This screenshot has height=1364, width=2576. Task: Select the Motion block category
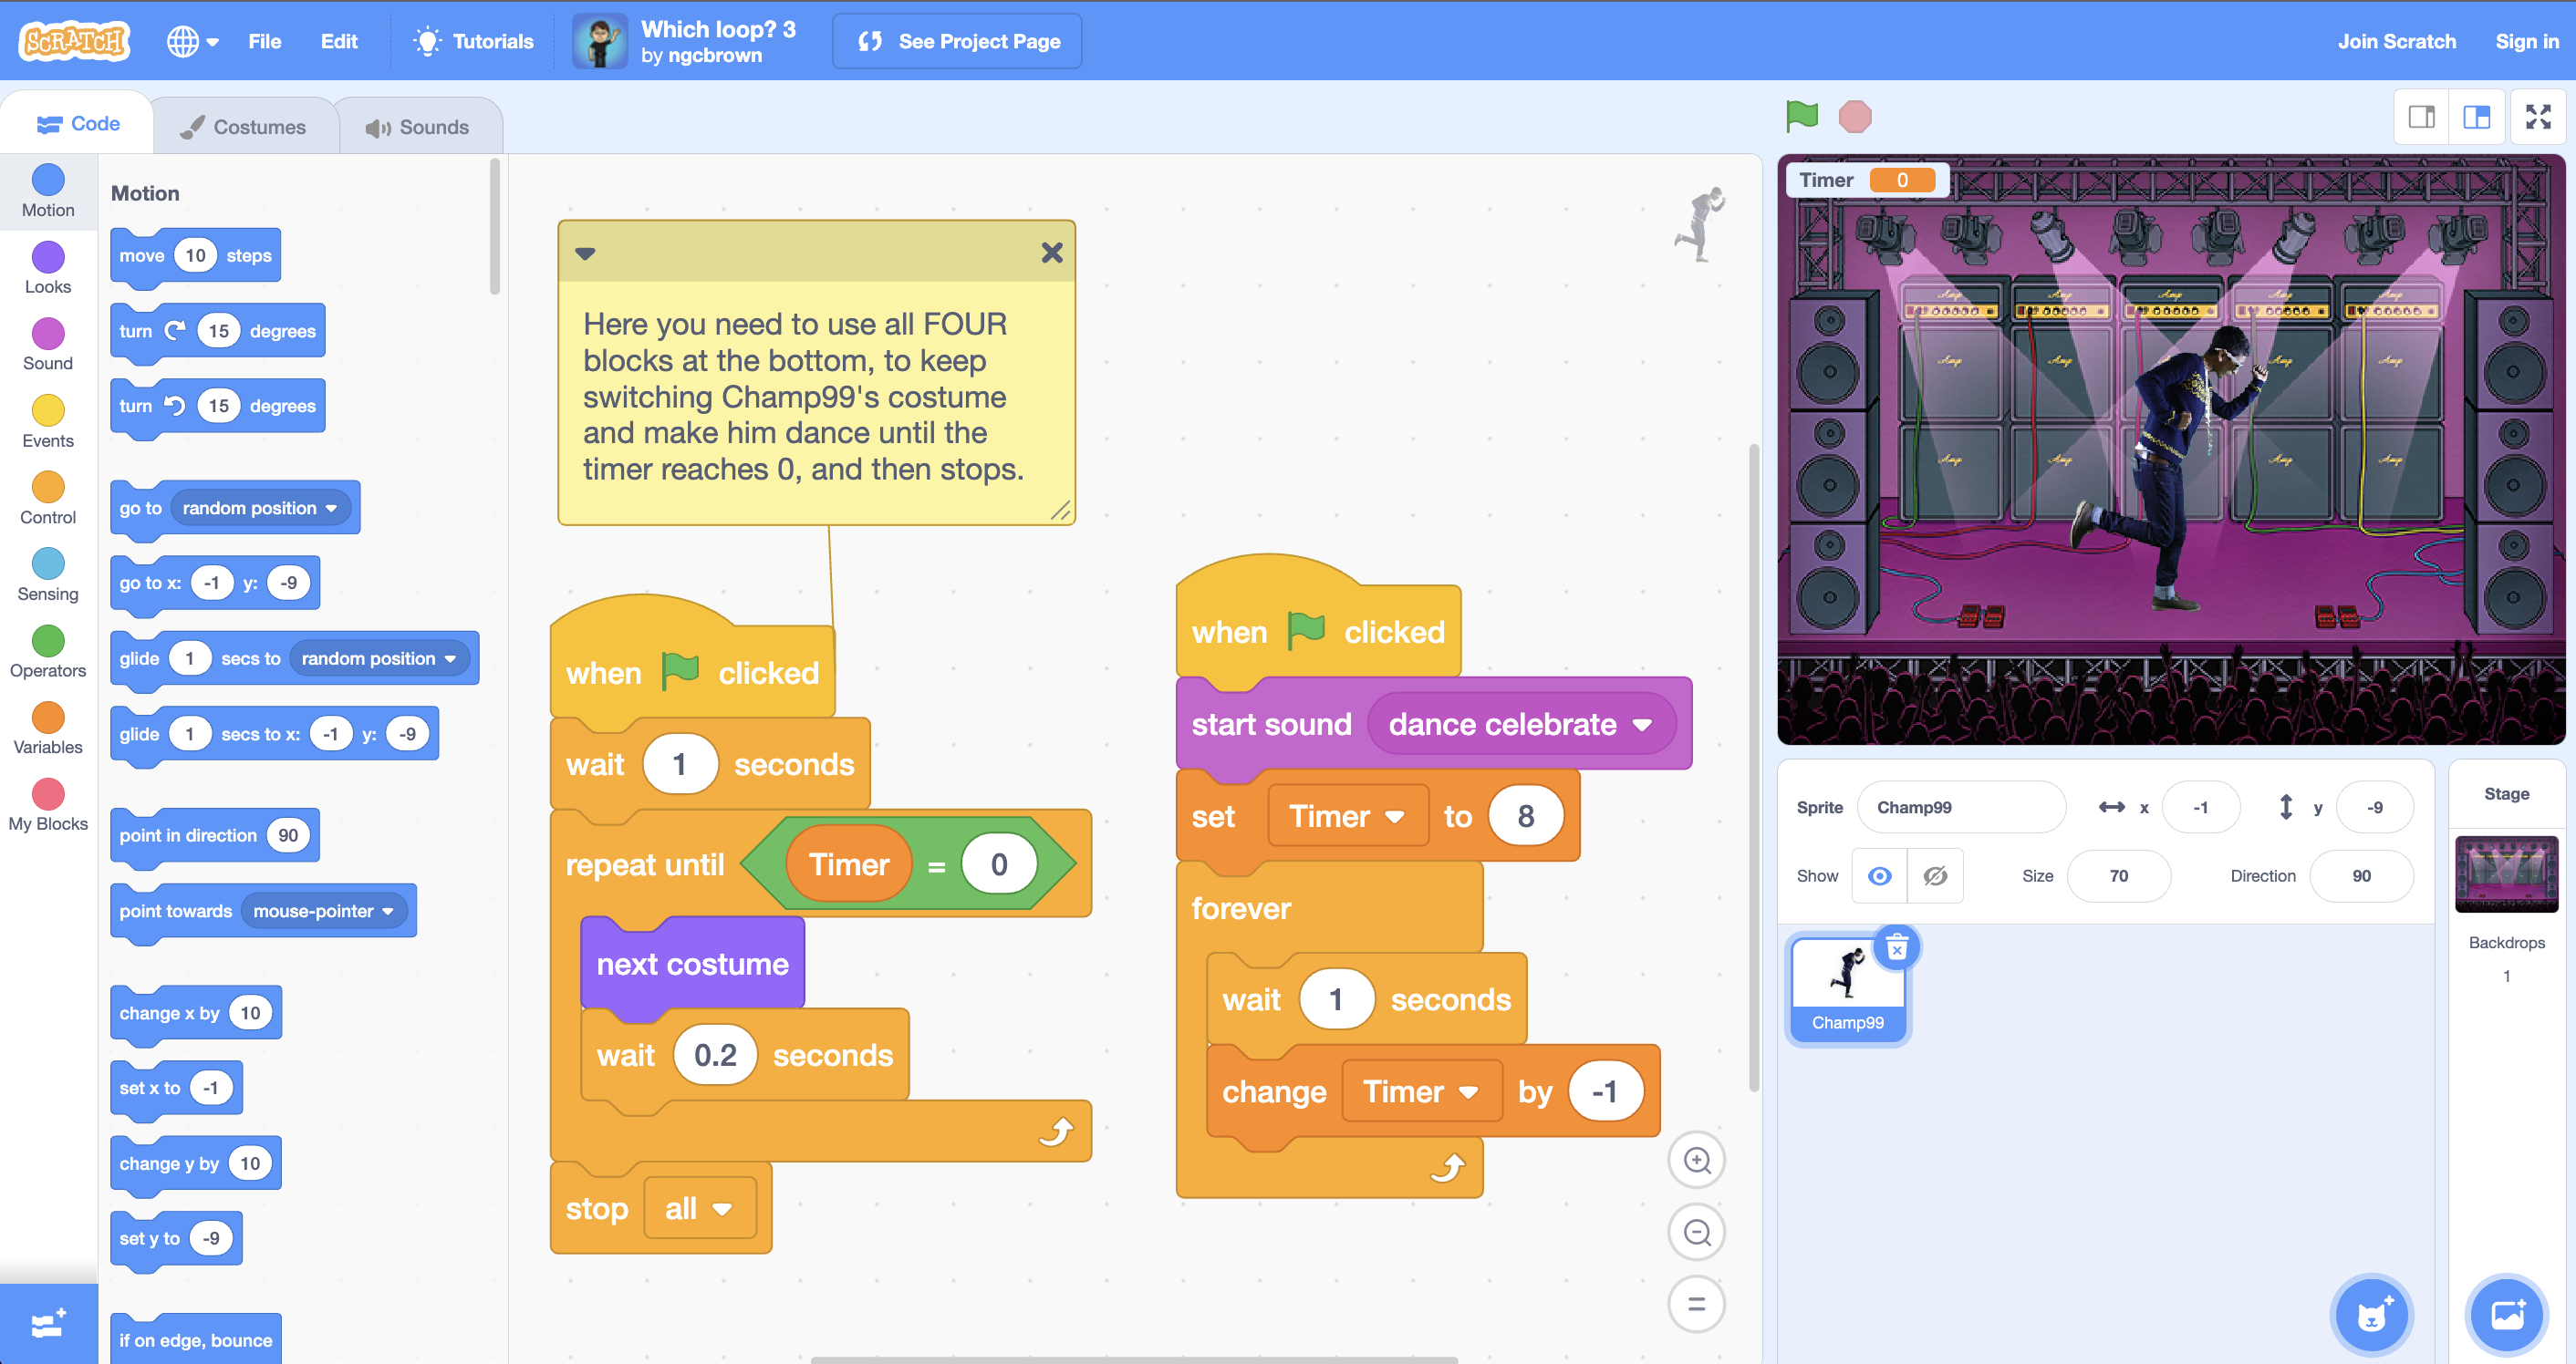click(48, 191)
